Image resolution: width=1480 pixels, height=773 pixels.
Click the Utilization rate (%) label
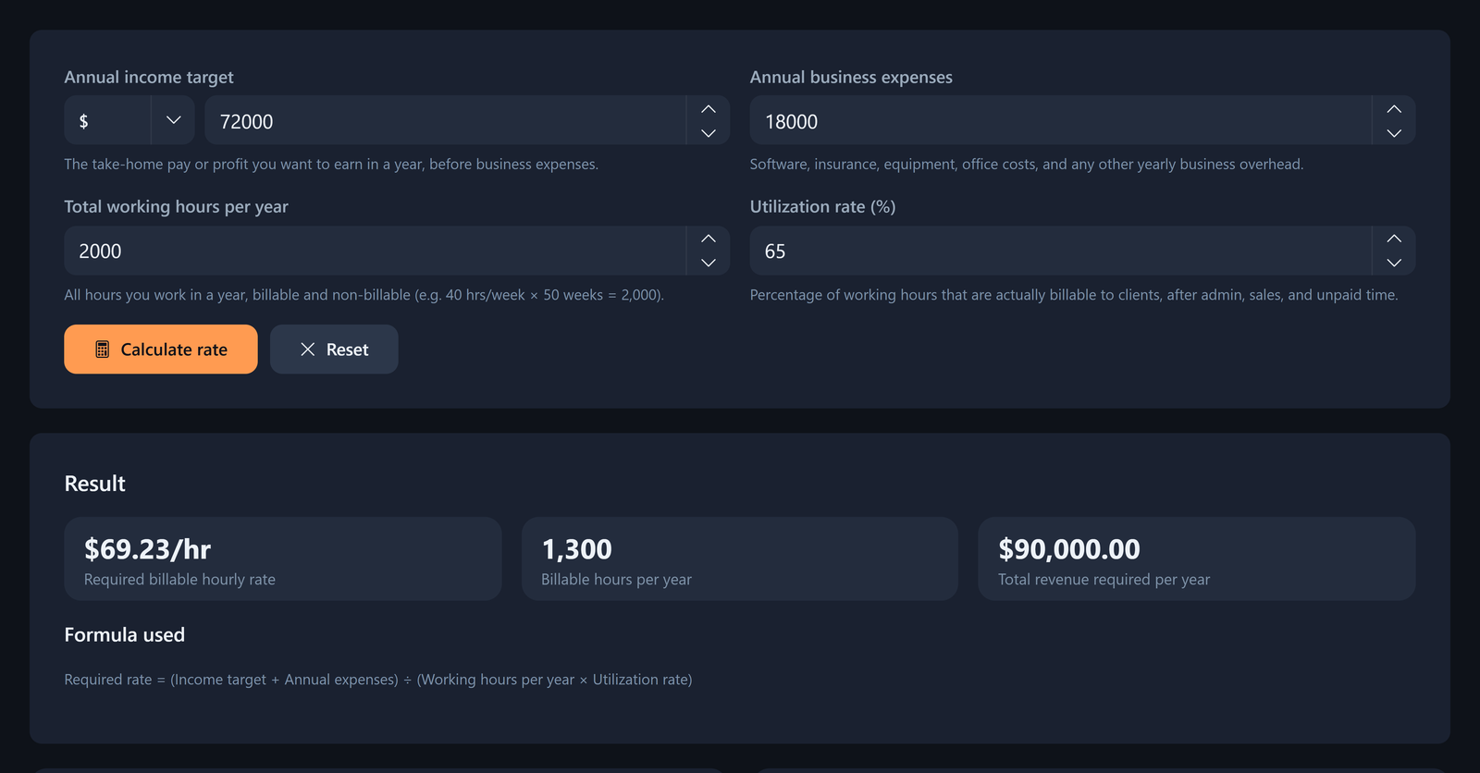click(x=823, y=207)
